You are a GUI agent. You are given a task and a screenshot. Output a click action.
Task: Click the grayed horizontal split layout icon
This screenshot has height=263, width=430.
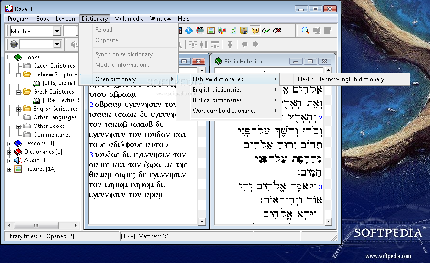click(215, 44)
